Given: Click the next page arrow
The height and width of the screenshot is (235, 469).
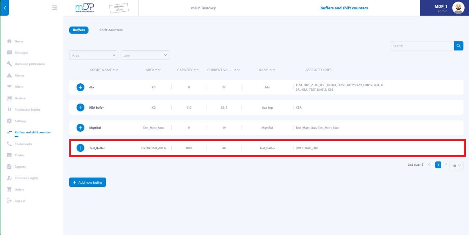Looking at the screenshot, I should click(446, 165).
